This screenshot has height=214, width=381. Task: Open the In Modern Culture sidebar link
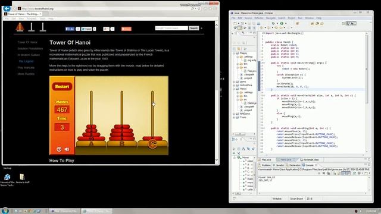[29, 55]
